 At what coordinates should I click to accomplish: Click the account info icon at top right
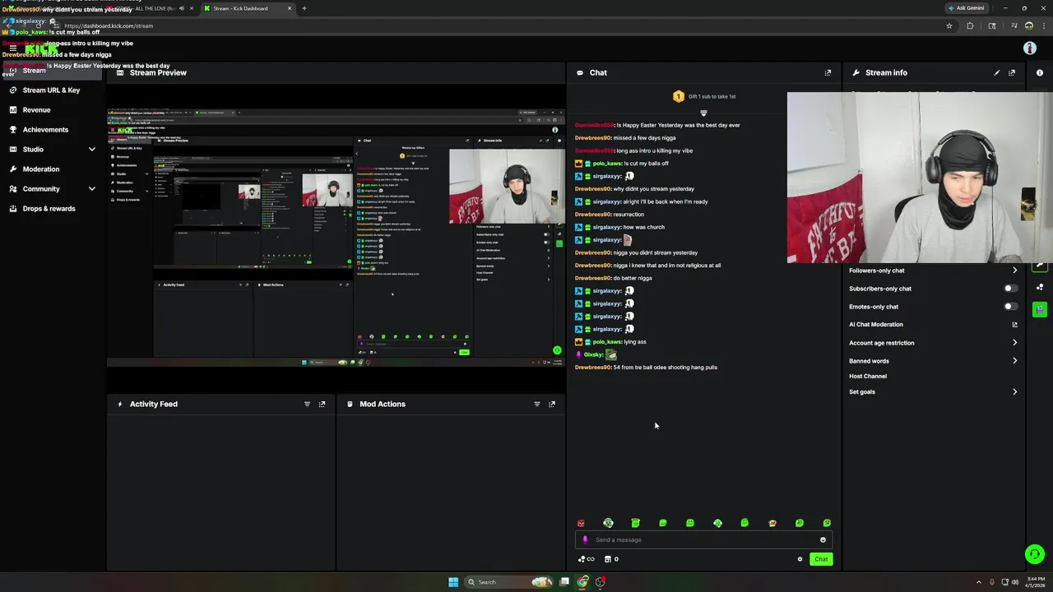point(1029,49)
